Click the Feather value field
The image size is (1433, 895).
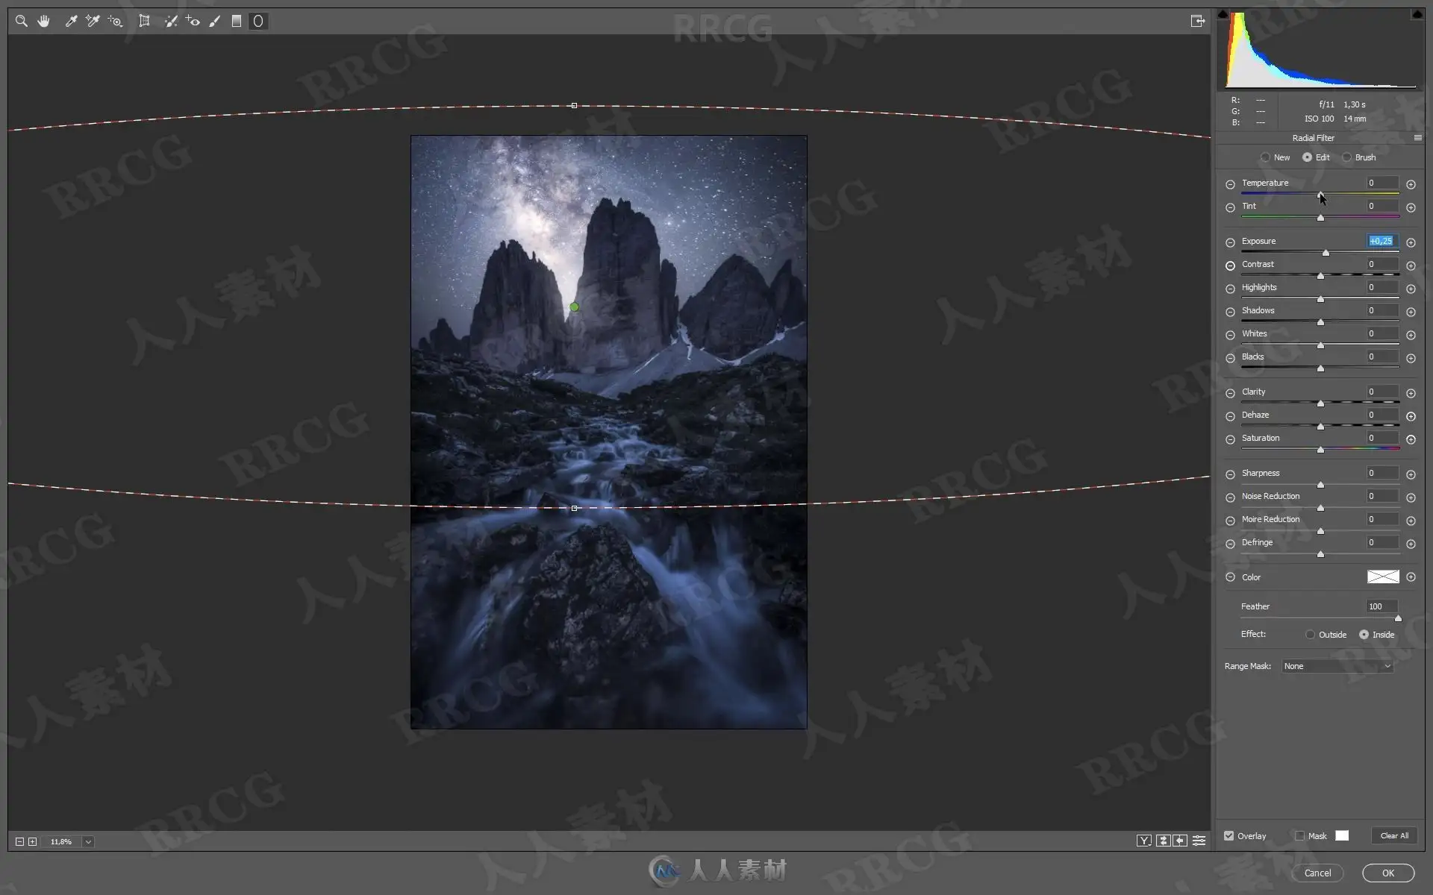tap(1382, 606)
